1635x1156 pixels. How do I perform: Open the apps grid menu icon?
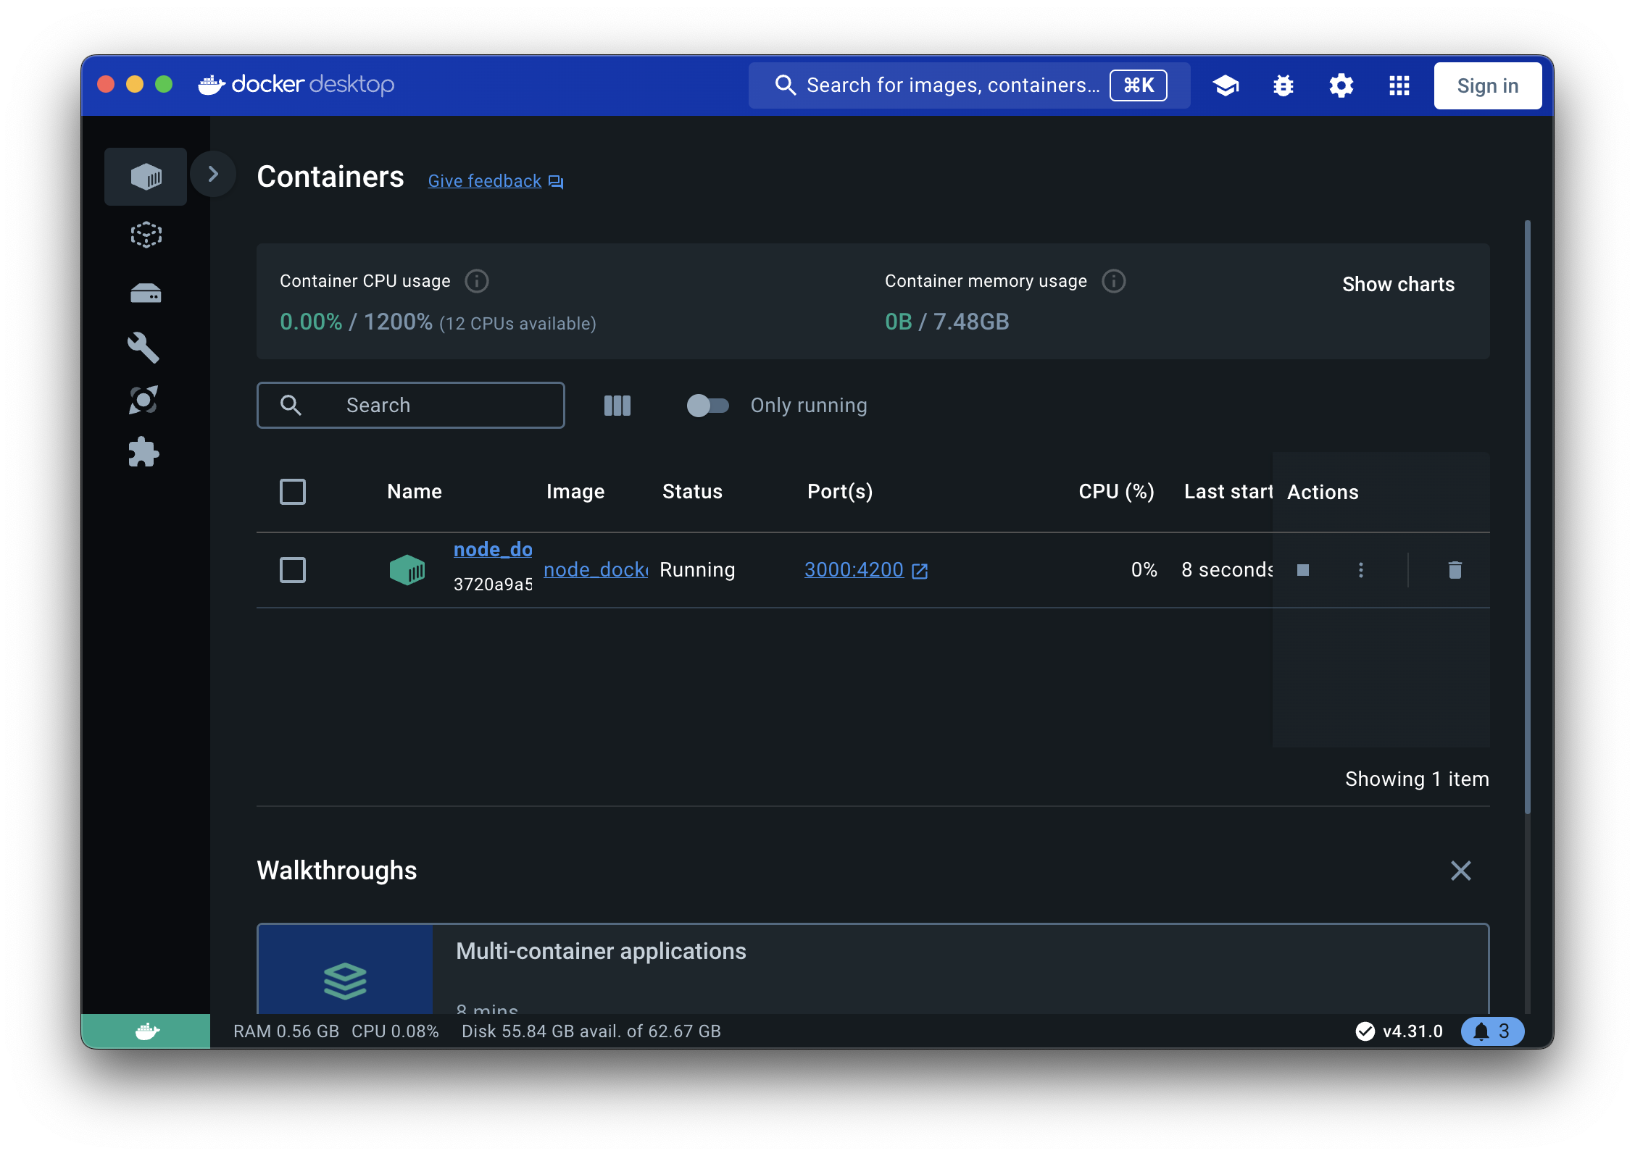tap(1399, 85)
